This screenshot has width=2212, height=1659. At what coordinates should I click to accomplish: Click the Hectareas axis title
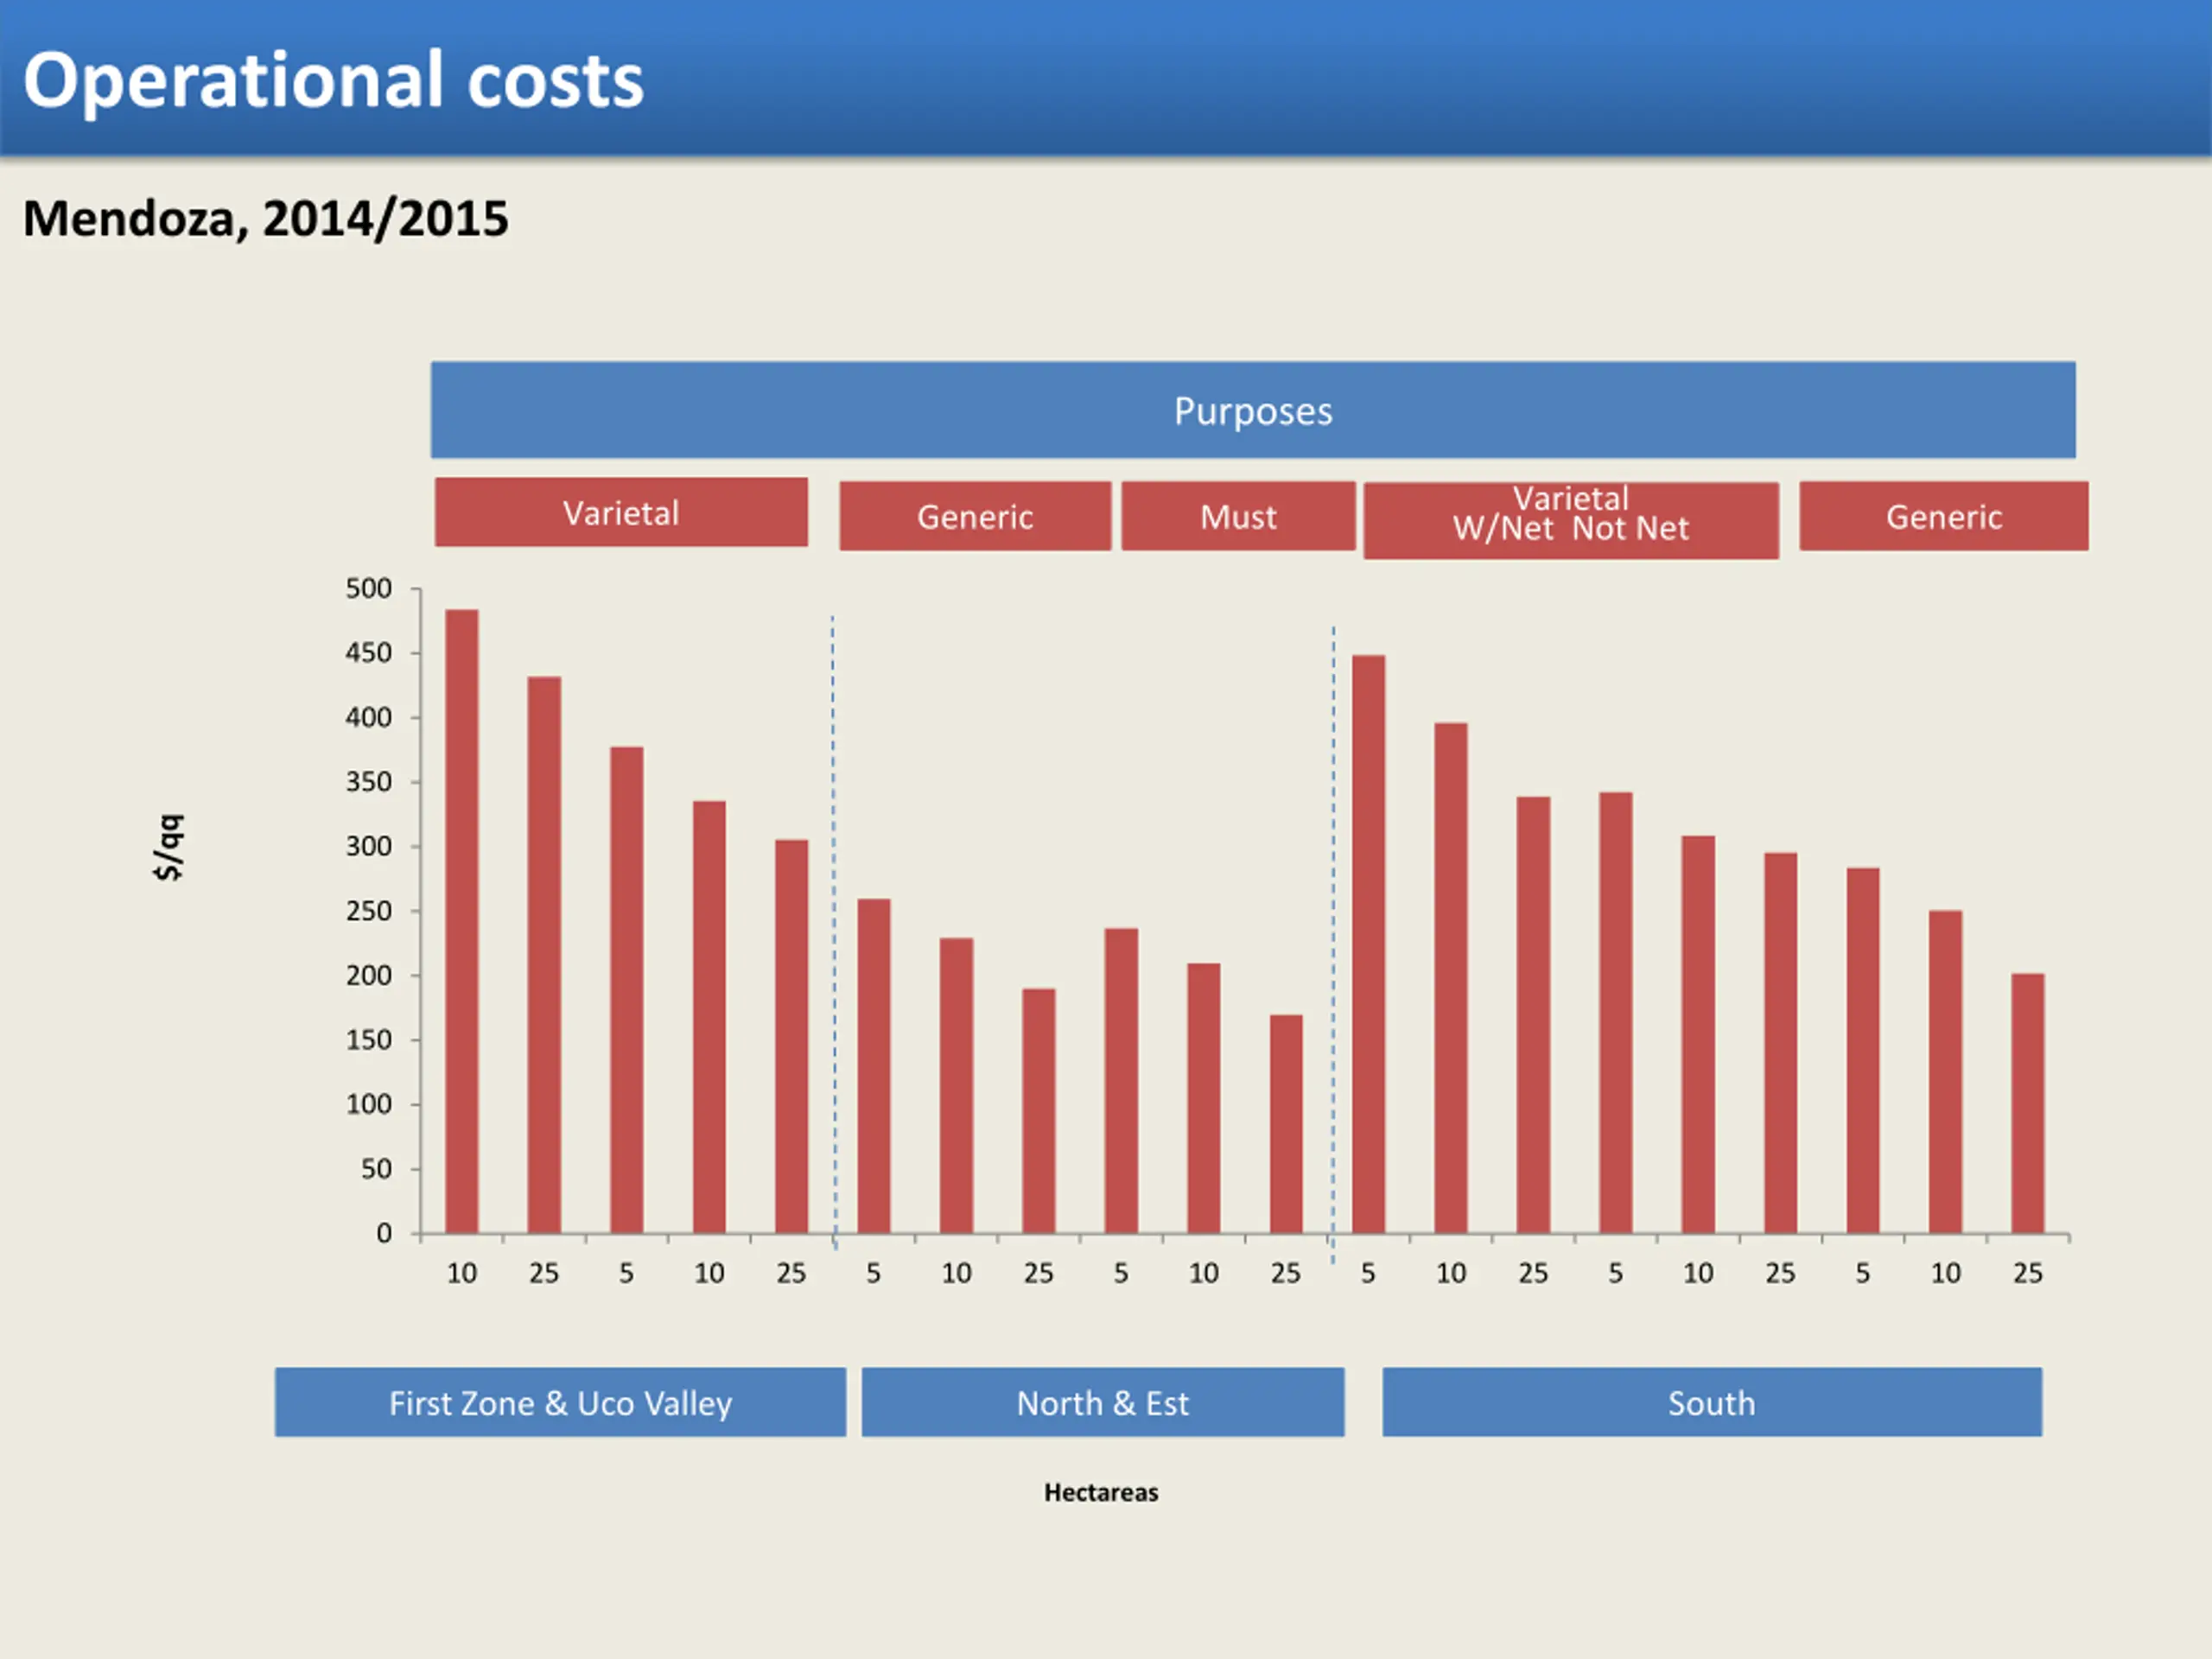(x=1101, y=1492)
